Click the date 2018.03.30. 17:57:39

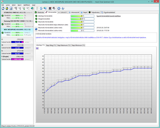[x=103, y=31]
